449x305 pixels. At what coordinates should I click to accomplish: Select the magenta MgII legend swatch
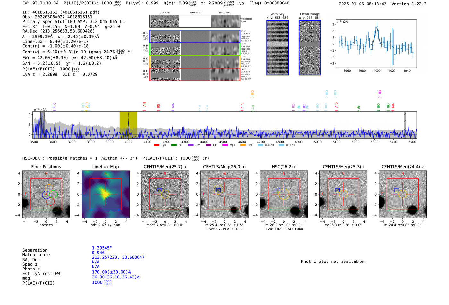pos(225,145)
